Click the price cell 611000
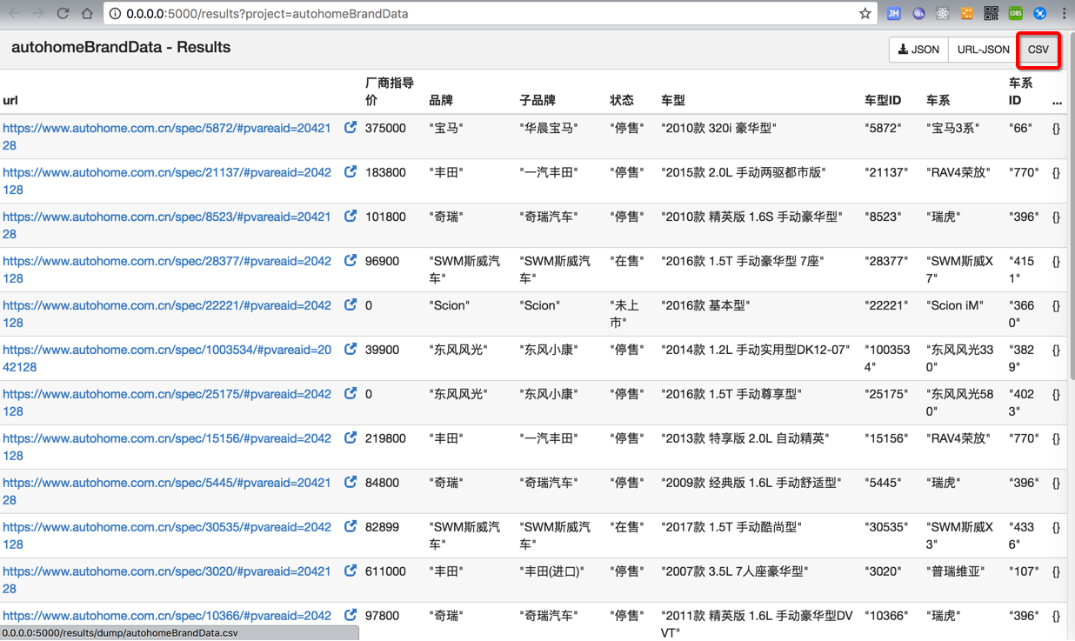 [x=385, y=571]
